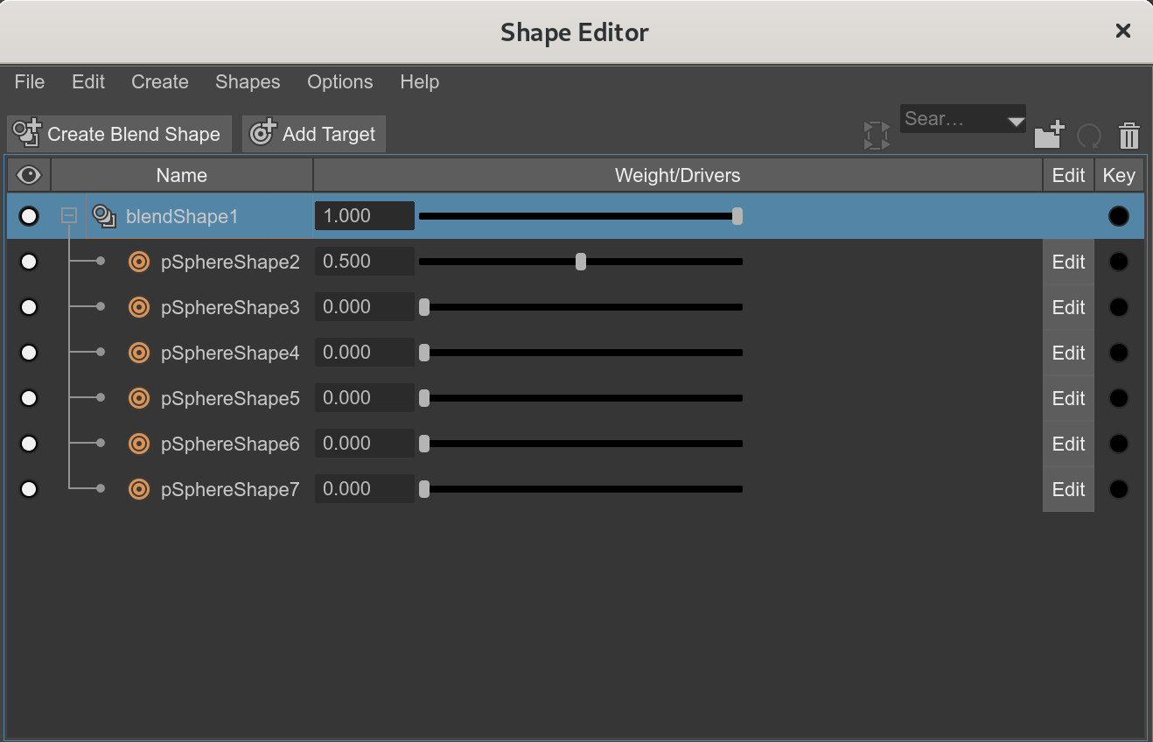Open the Shapes menu
This screenshot has width=1153, height=742.
[248, 82]
